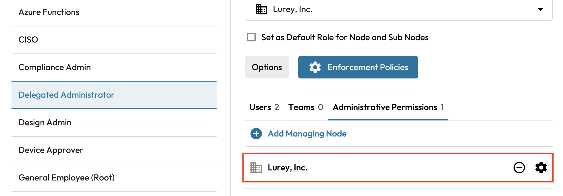Viewport: 563px width, 196px height.
Task: Open the Options button
Action: point(267,67)
